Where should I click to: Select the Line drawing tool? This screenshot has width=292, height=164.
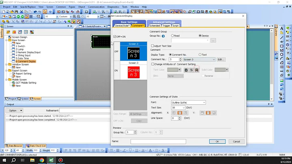point(281,37)
